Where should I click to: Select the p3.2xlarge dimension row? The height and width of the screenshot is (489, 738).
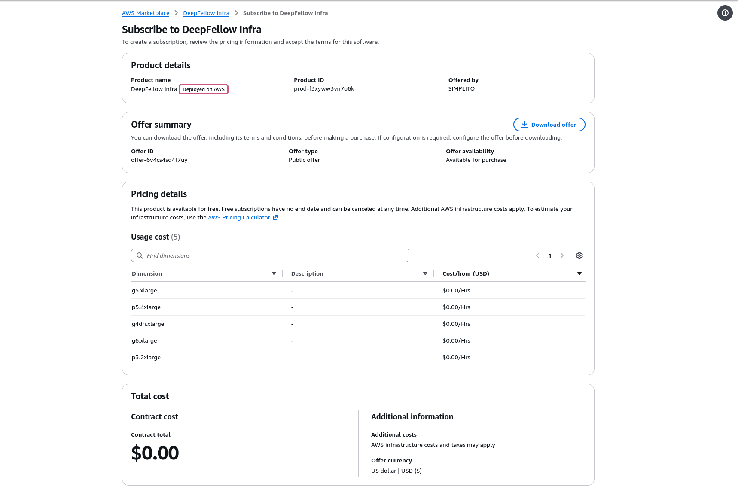click(146, 357)
